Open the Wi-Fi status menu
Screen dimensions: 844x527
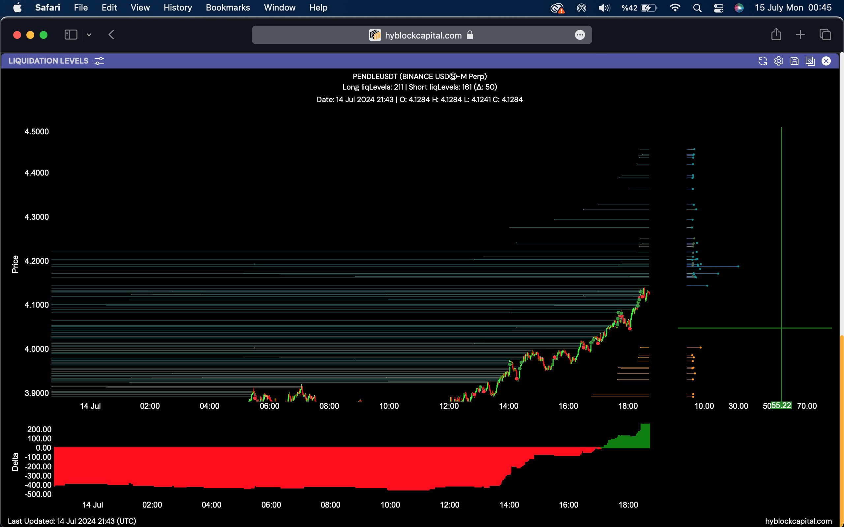pyautogui.click(x=675, y=8)
